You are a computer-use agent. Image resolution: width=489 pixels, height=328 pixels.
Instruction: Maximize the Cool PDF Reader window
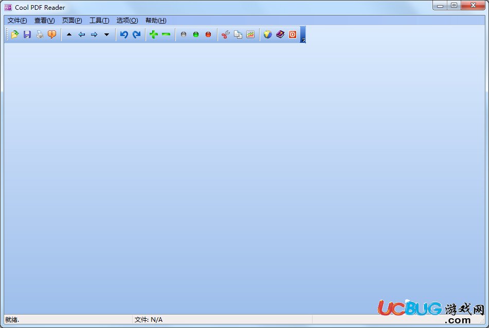click(454, 6)
